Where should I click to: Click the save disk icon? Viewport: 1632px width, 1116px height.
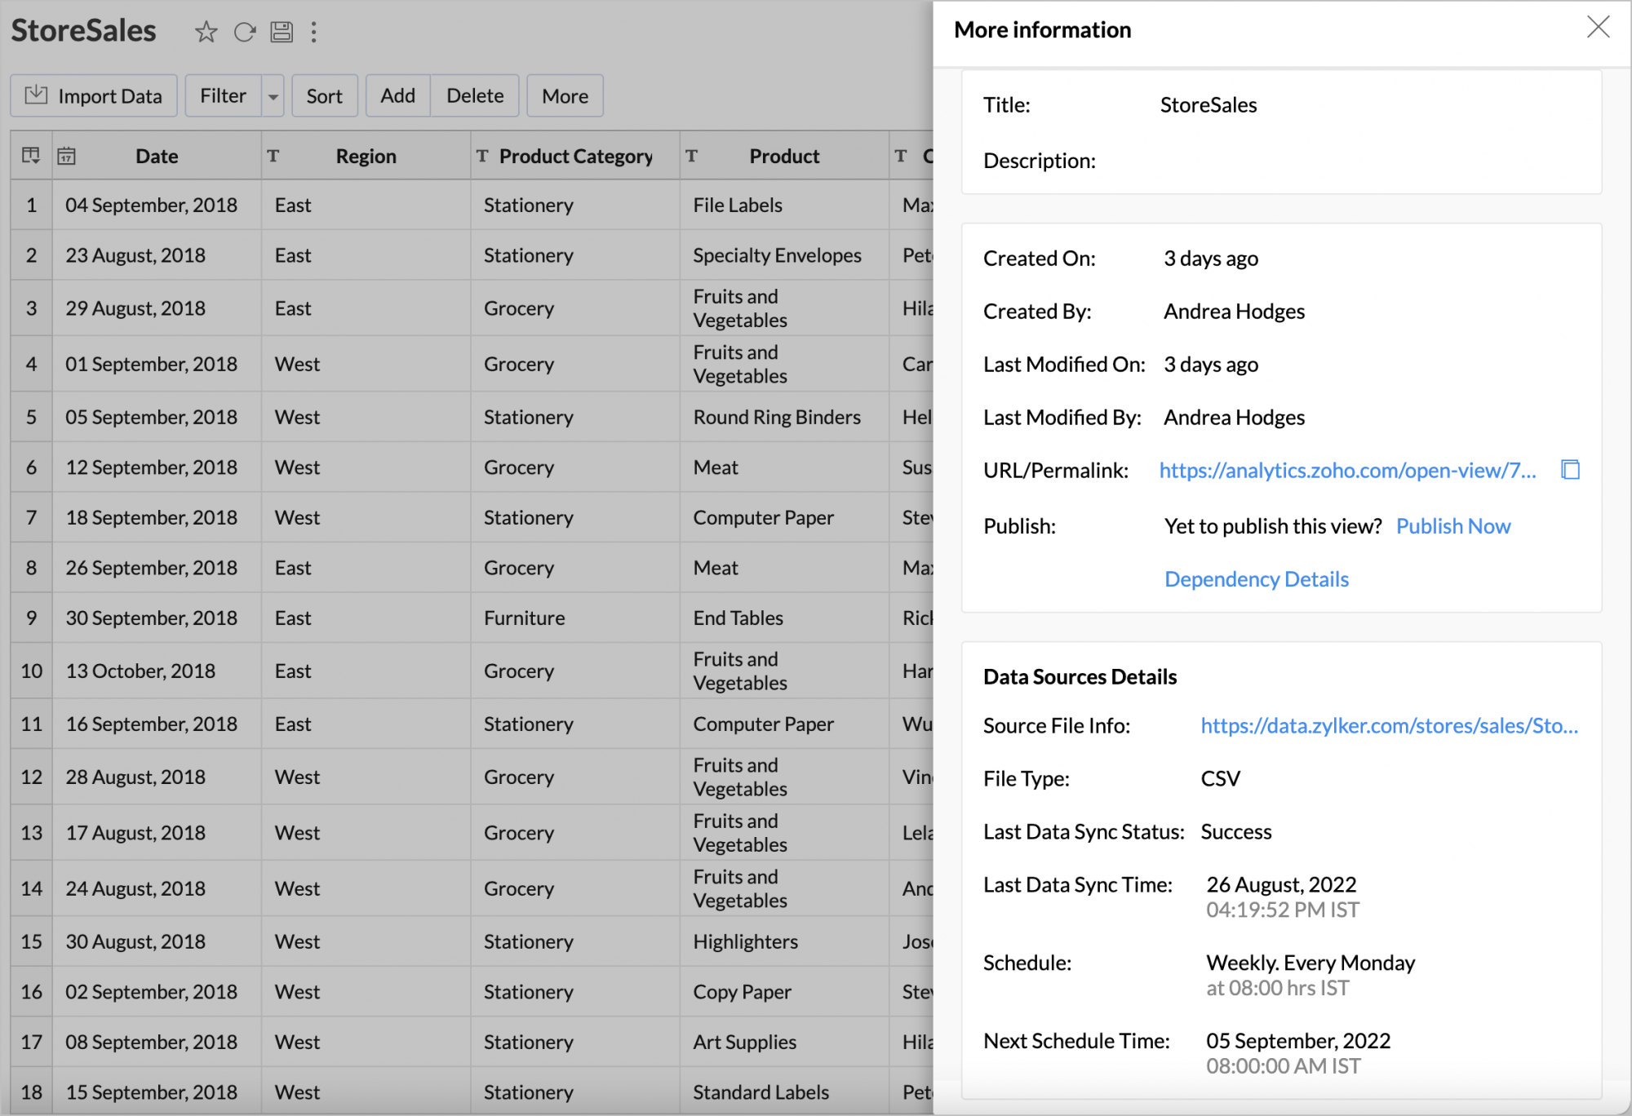click(282, 32)
